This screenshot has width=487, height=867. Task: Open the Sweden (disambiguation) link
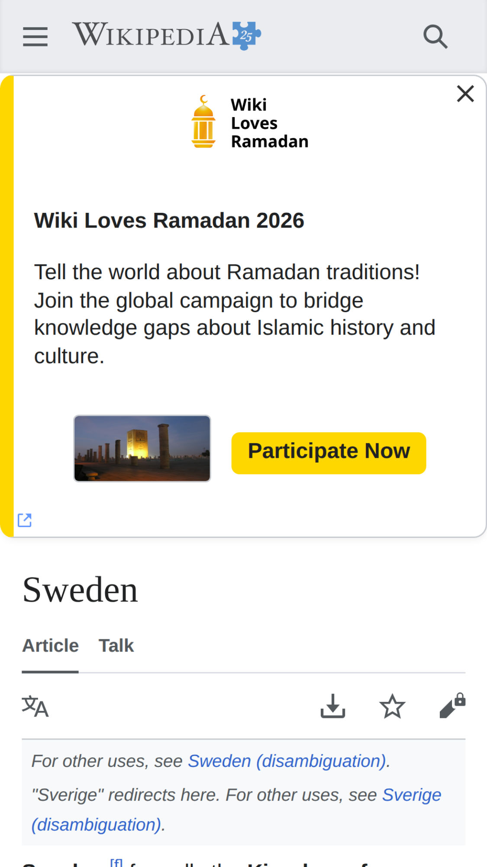point(288,761)
